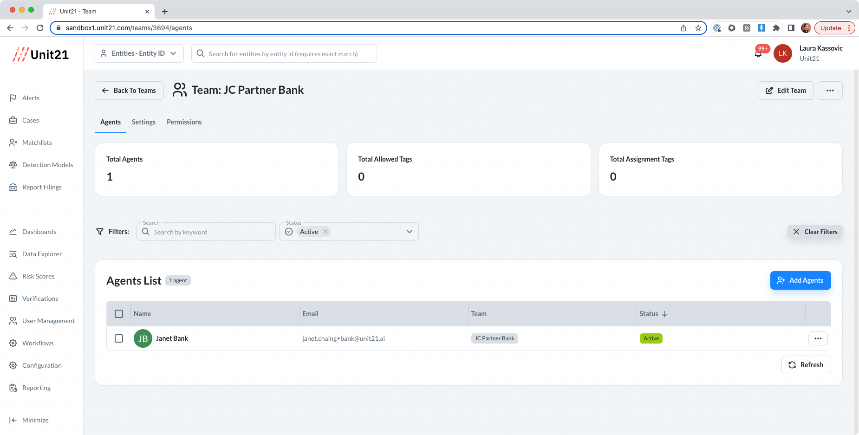Click Name column header
859x435 pixels.
click(x=142, y=314)
